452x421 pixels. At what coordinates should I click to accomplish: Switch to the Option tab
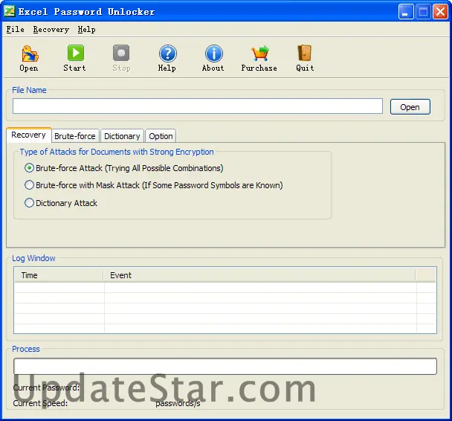pos(161,136)
